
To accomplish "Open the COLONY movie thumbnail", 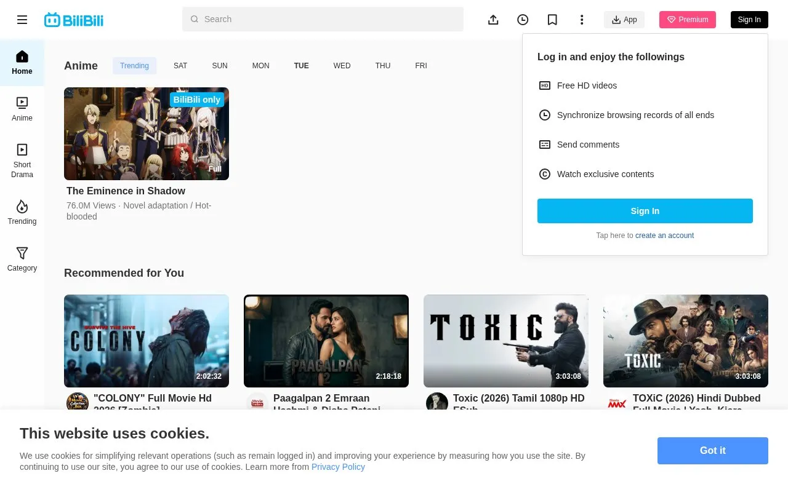I will click(147, 341).
